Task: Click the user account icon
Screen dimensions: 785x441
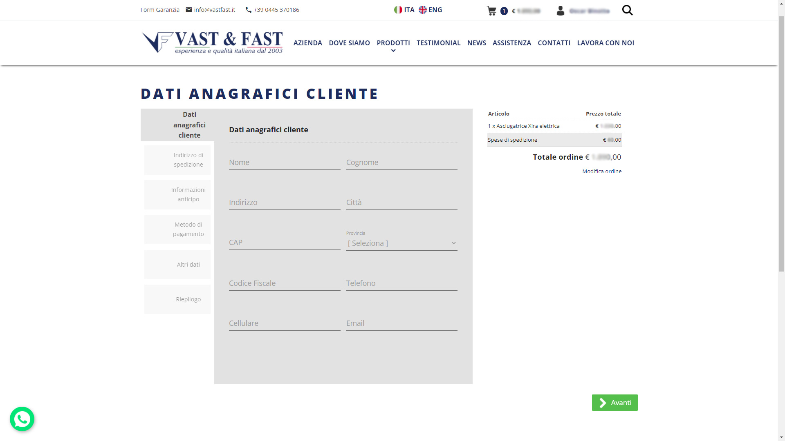Action: [x=561, y=11]
